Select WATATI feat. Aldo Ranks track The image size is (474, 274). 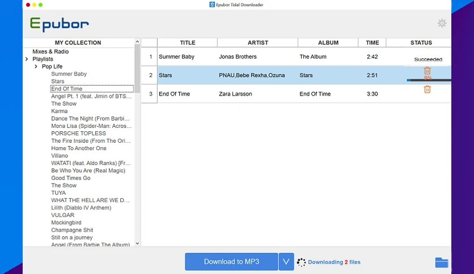point(91,163)
